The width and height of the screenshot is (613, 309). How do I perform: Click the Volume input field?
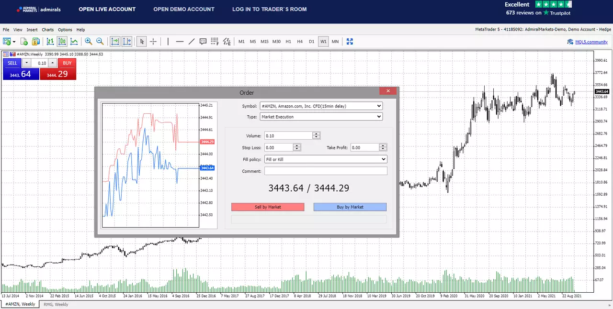pos(288,136)
